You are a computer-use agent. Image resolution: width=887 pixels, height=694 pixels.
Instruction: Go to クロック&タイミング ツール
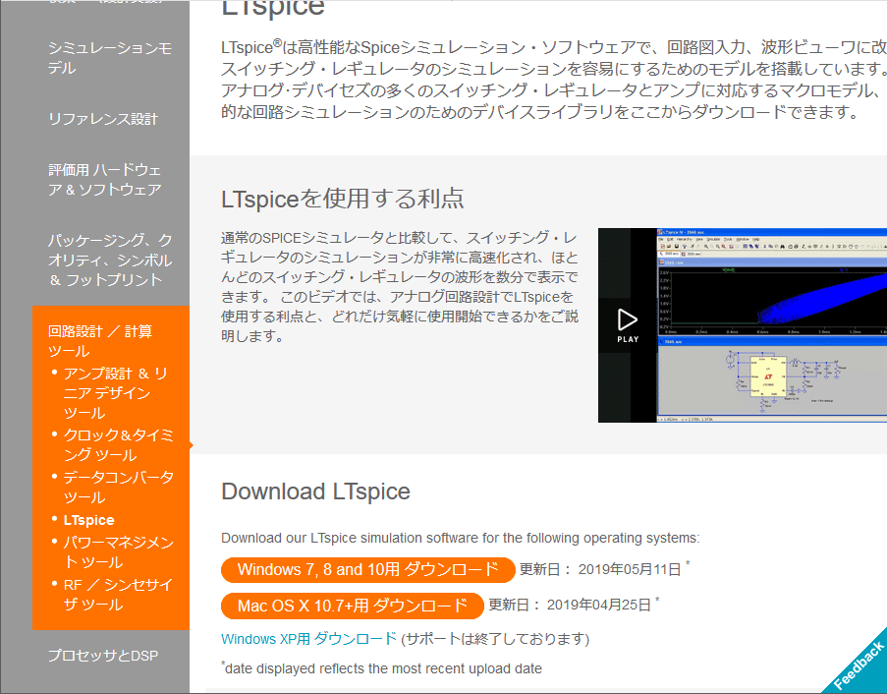118,445
